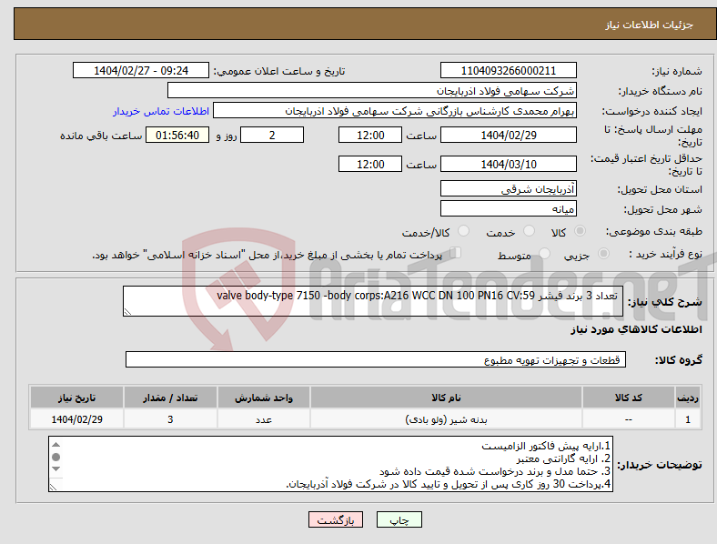Click the response deadline time 12:00 field
The width and height of the screenshot is (717, 544).
coord(370,135)
